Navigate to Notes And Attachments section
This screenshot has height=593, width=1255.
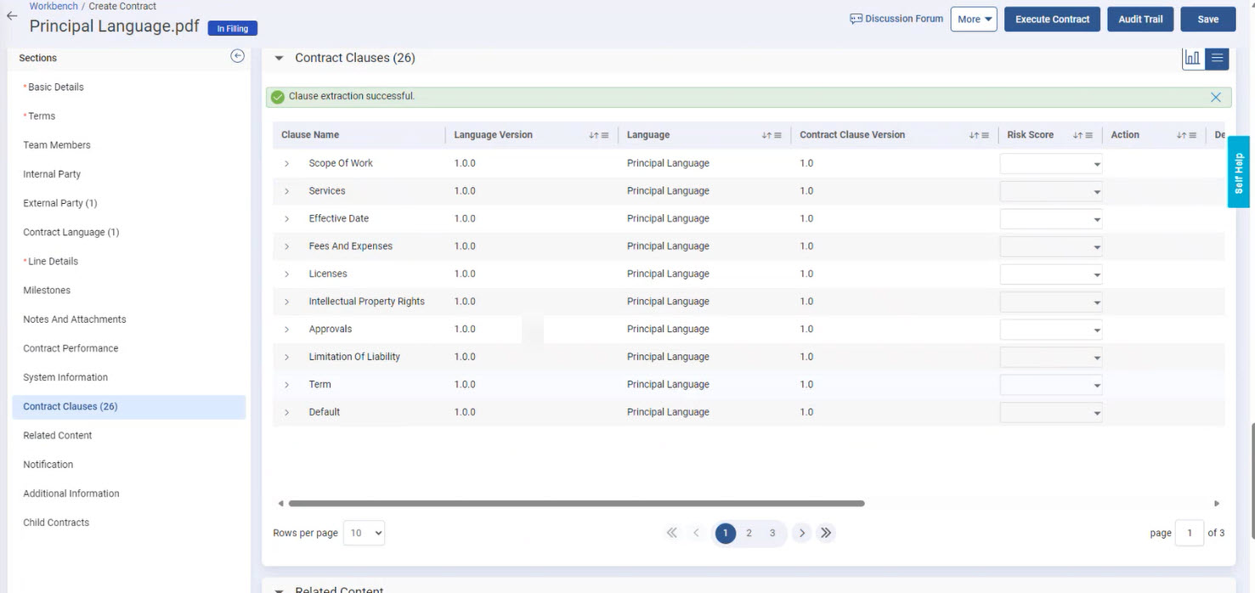[x=75, y=319]
